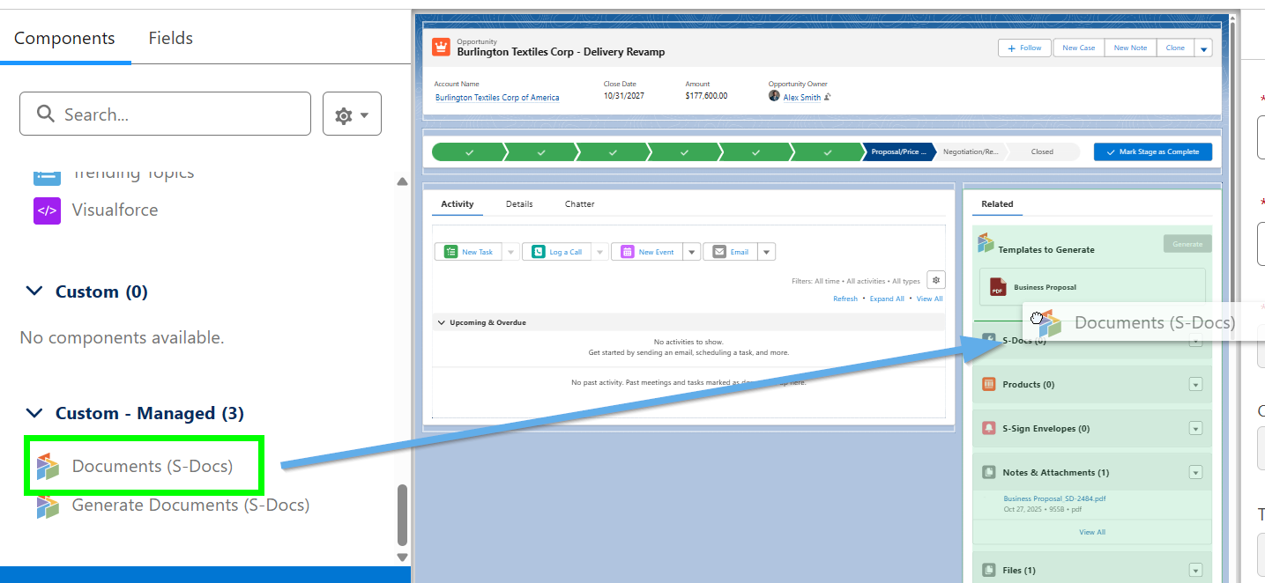
Task: Open the Details tab
Action: (x=519, y=204)
